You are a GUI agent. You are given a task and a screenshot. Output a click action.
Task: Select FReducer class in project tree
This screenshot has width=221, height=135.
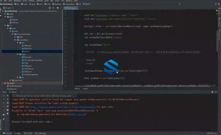pos(27,48)
